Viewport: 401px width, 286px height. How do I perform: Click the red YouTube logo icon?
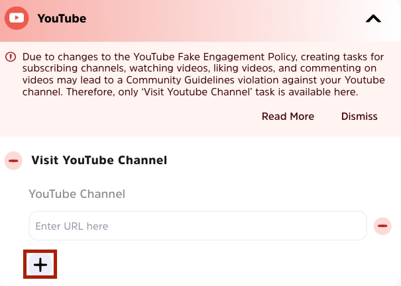[17, 18]
